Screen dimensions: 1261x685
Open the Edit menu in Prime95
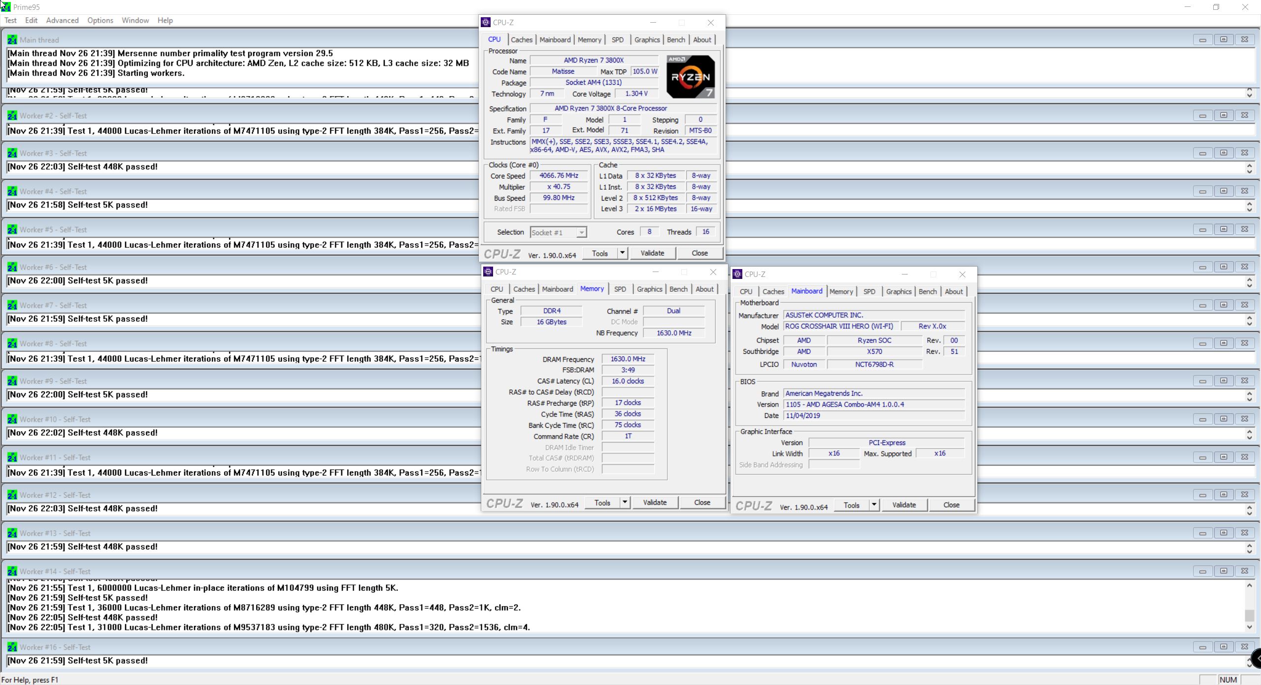[31, 20]
